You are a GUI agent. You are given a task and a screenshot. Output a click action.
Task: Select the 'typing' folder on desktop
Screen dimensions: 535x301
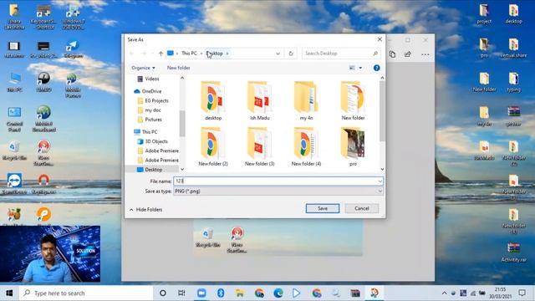513,82
